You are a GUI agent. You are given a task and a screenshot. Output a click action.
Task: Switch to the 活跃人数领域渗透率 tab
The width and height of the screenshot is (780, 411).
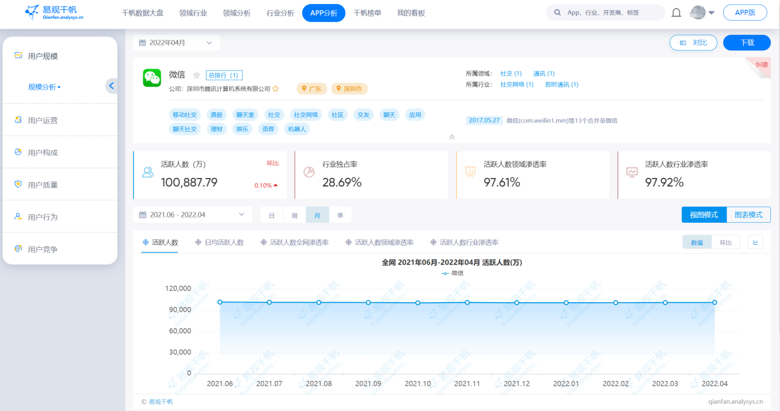(379, 242)
